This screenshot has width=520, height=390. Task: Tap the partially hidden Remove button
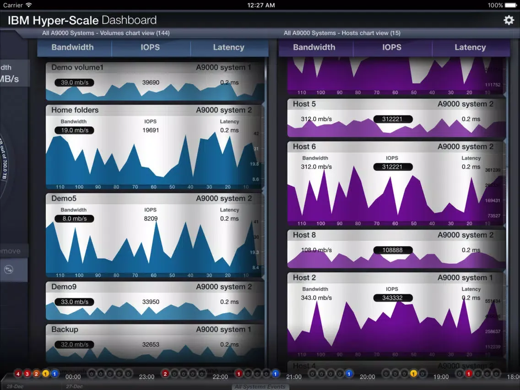point(13,251)
